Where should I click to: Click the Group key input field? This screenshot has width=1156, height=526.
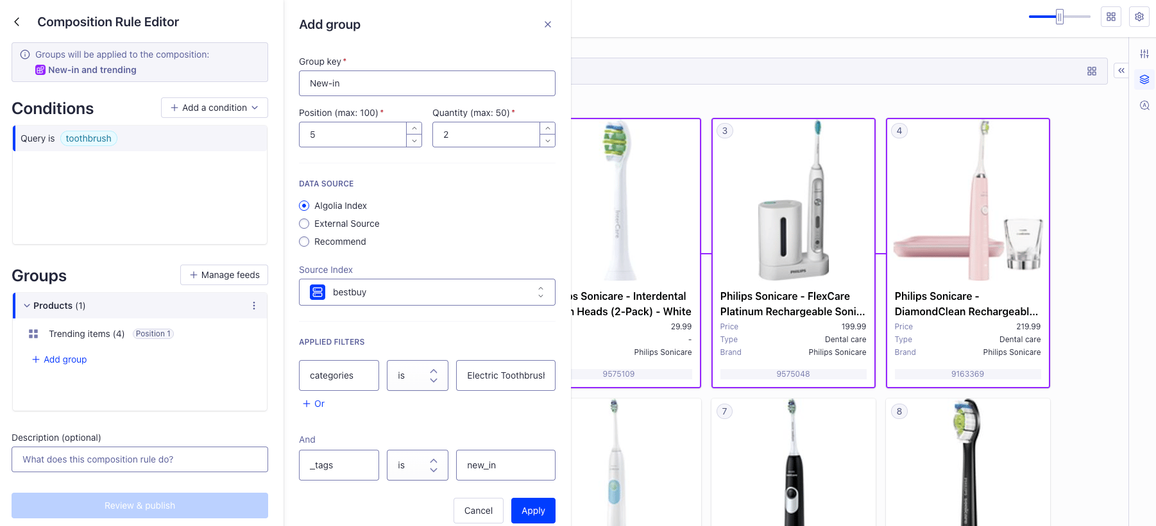coord(427,83)
